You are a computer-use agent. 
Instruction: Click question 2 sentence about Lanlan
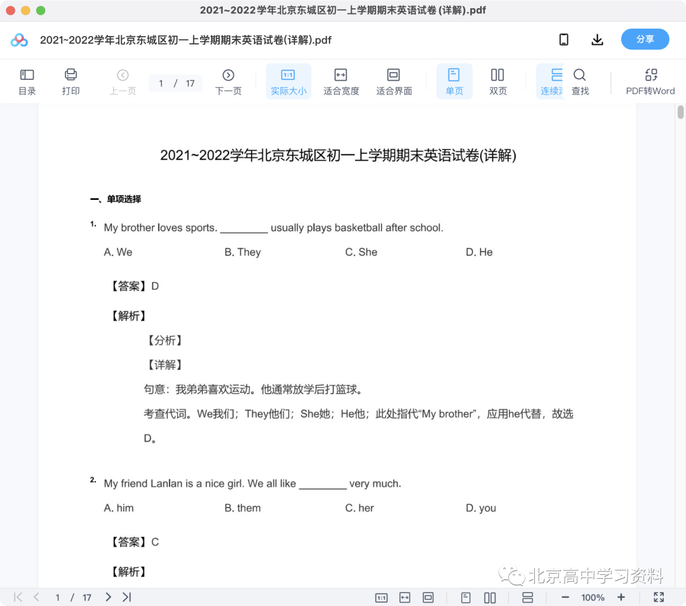point(252,484)
